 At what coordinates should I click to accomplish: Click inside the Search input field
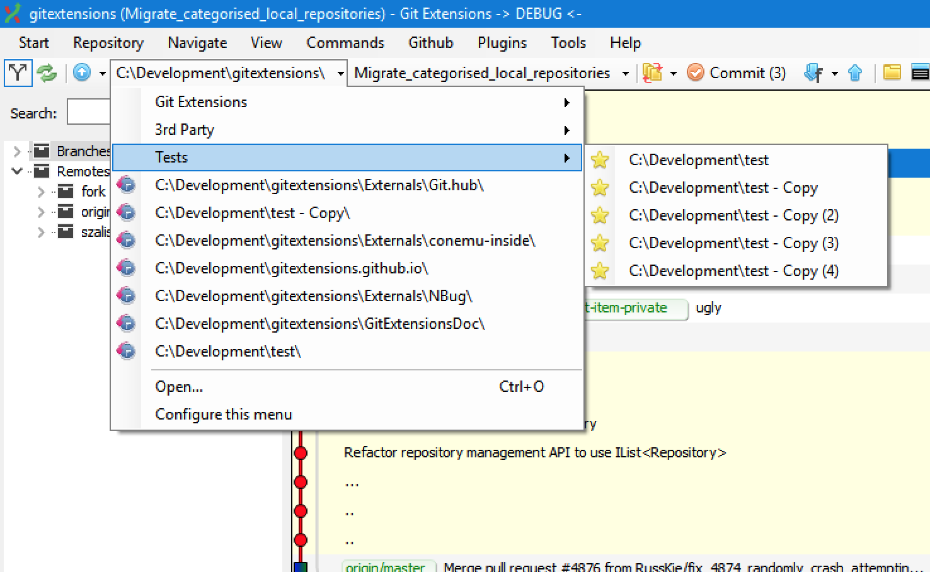click(x=88, y=112)
